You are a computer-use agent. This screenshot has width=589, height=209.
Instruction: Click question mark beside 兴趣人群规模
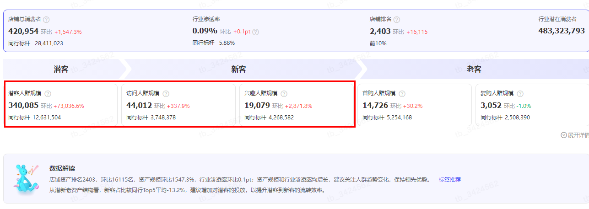[x=284, y=93]
